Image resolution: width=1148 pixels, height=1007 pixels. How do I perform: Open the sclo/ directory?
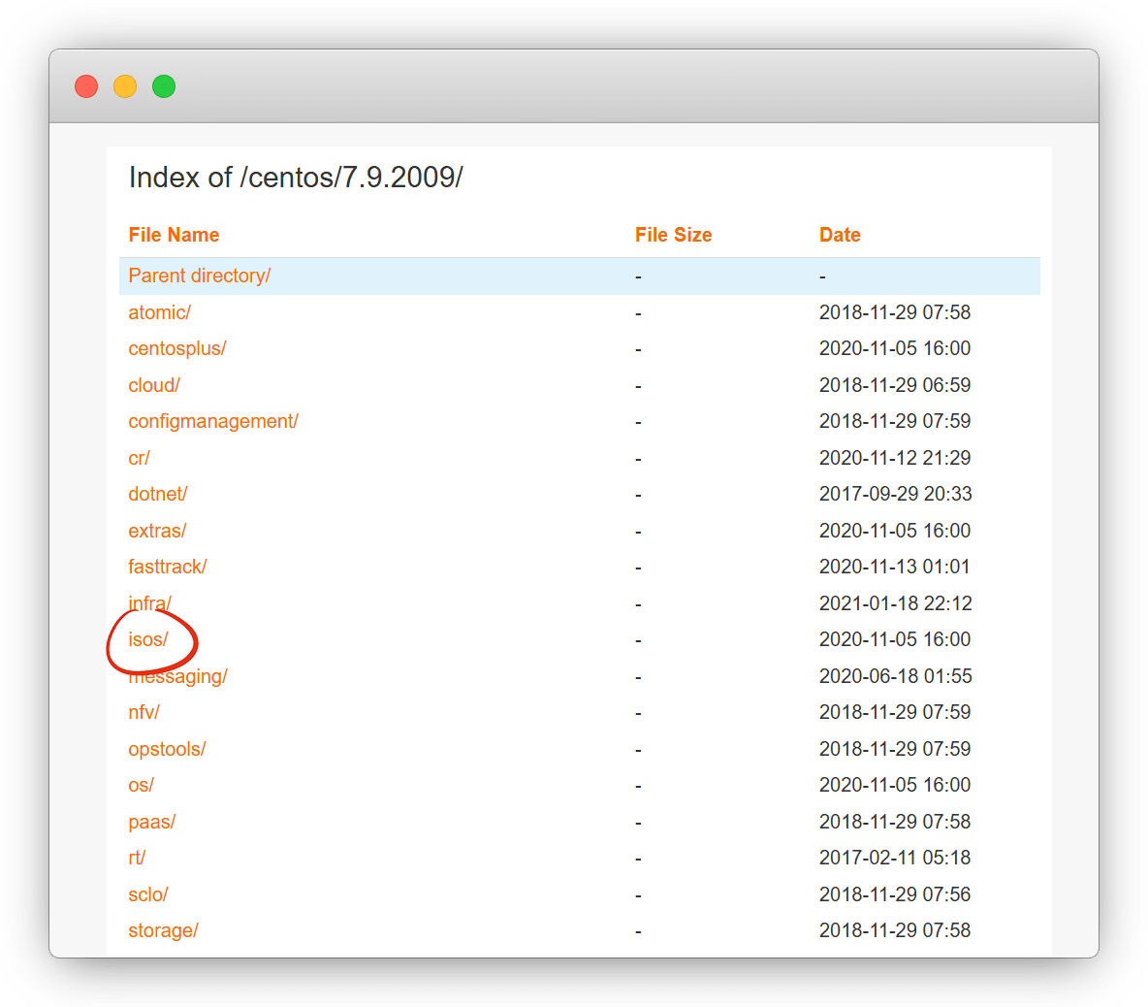147,894
